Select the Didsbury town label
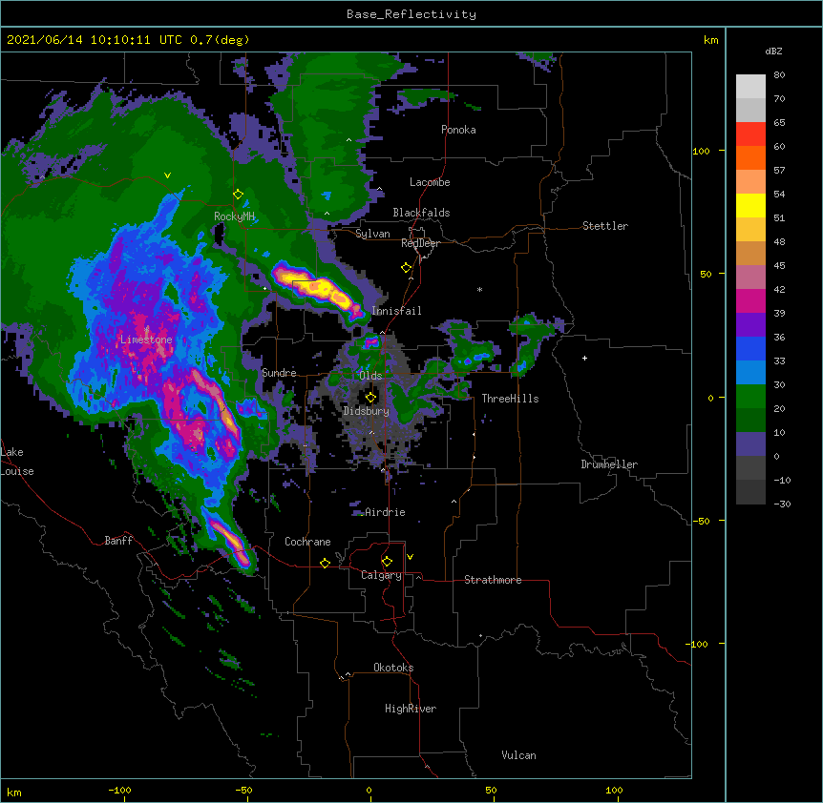Viewport: 823px width, 803px height. pos(366,411)
